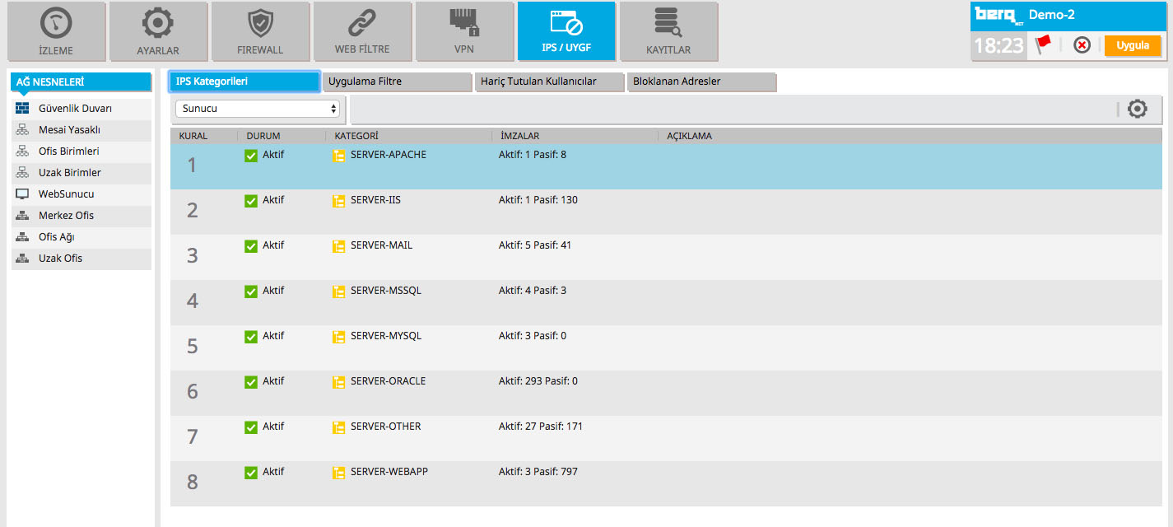Switch to the Uygulama Filtre tab

(398, 82)
